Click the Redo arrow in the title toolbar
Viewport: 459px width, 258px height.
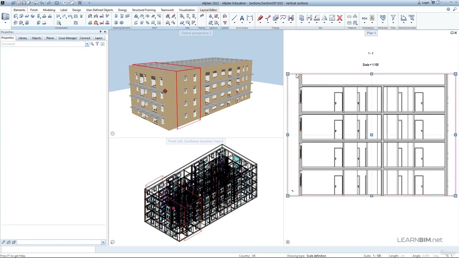tap(49, 3)
